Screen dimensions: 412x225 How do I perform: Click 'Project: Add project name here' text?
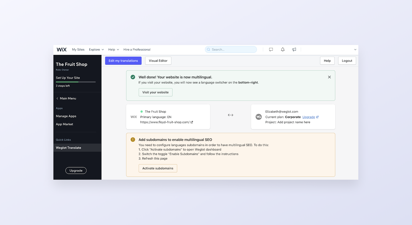(x=288, y=122)
